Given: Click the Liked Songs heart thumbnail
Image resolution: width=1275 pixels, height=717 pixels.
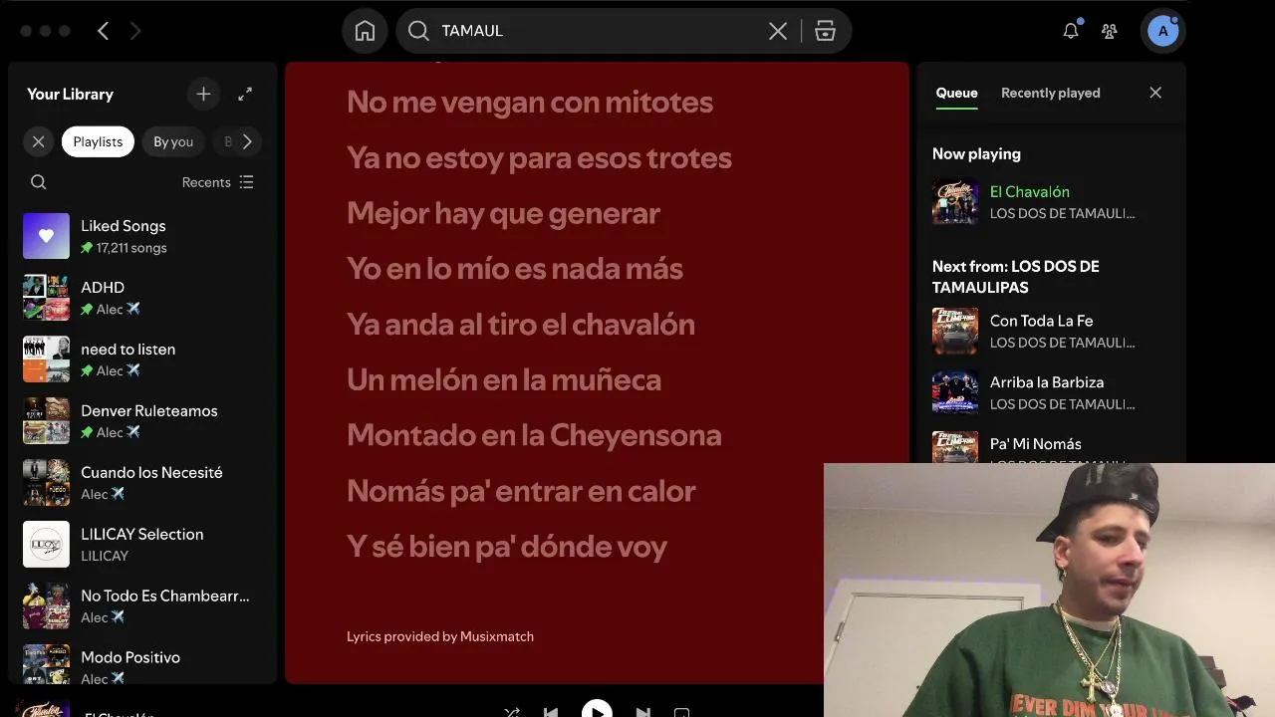Looking at the screenshot, I should [46, 236].
